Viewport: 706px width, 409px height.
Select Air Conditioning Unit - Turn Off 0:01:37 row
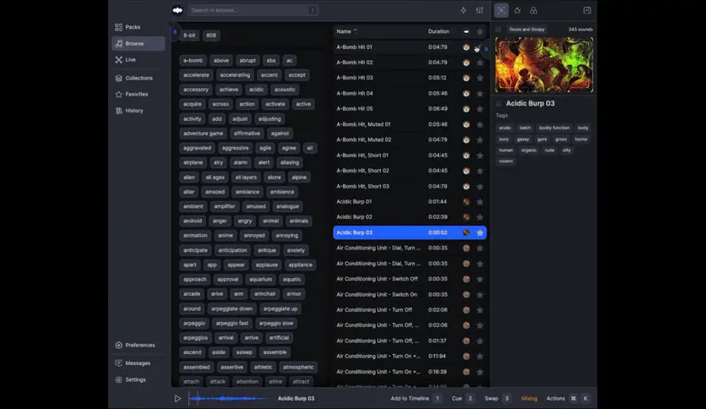[410, 341]
